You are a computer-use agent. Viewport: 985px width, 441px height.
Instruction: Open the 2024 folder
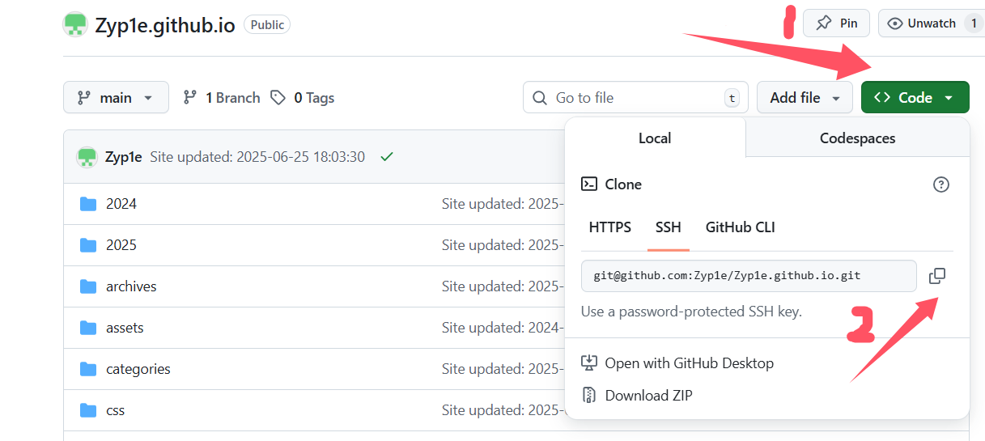tap(121, 204)
